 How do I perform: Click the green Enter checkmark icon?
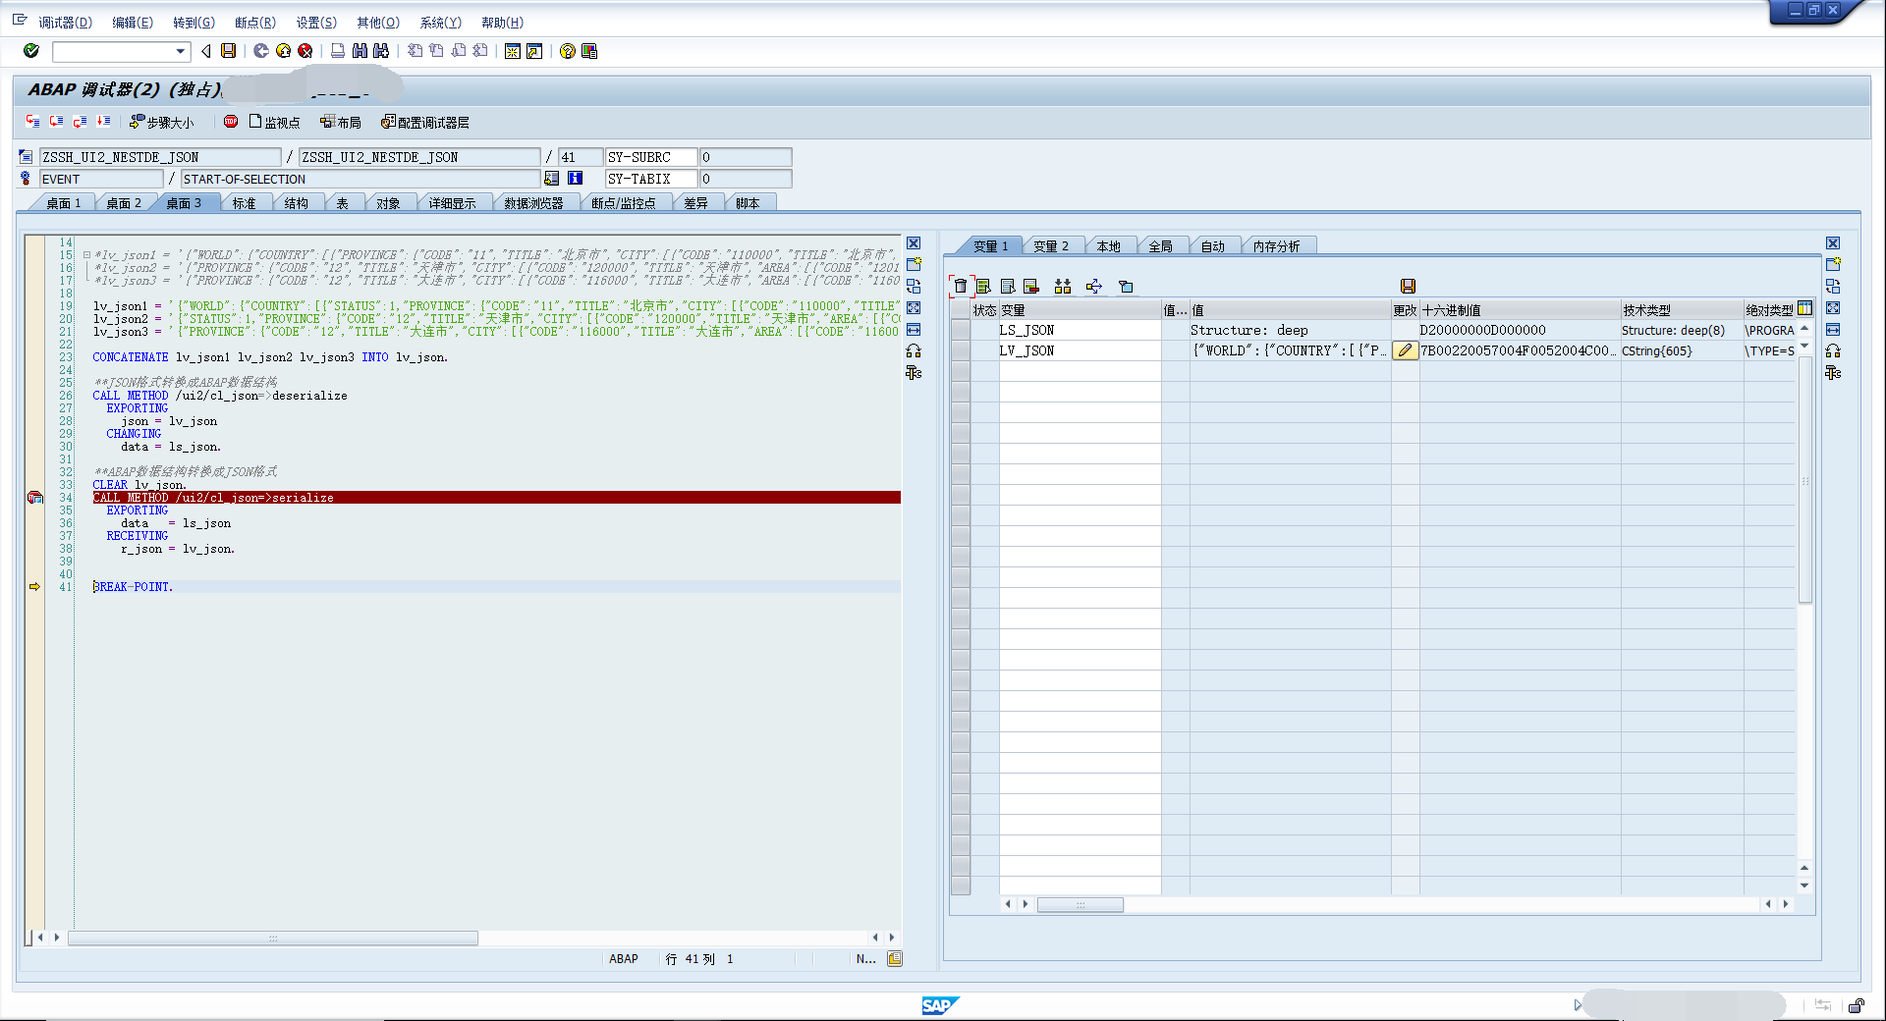point(31,51)
